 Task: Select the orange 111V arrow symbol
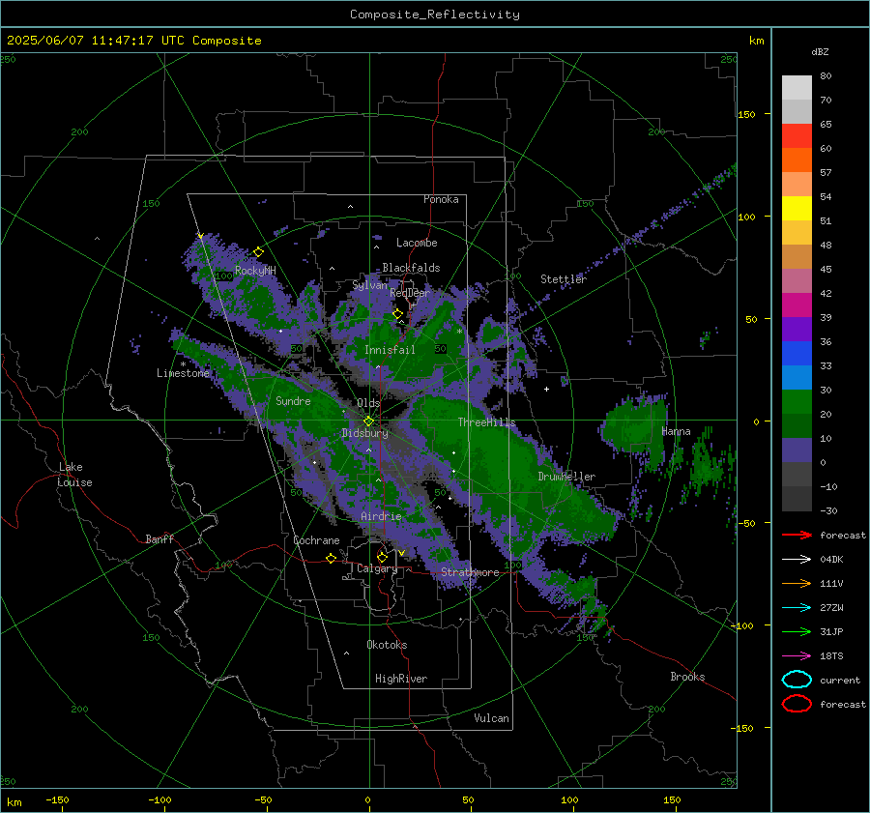(x=797, y=583)
